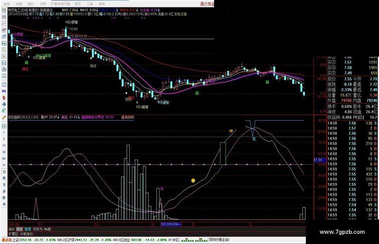Image resolution: width=379 pixels, height=244 pixels.
Task: Click the KDJ顶背 label near 10.89 high
Action: tap(72, 23)
